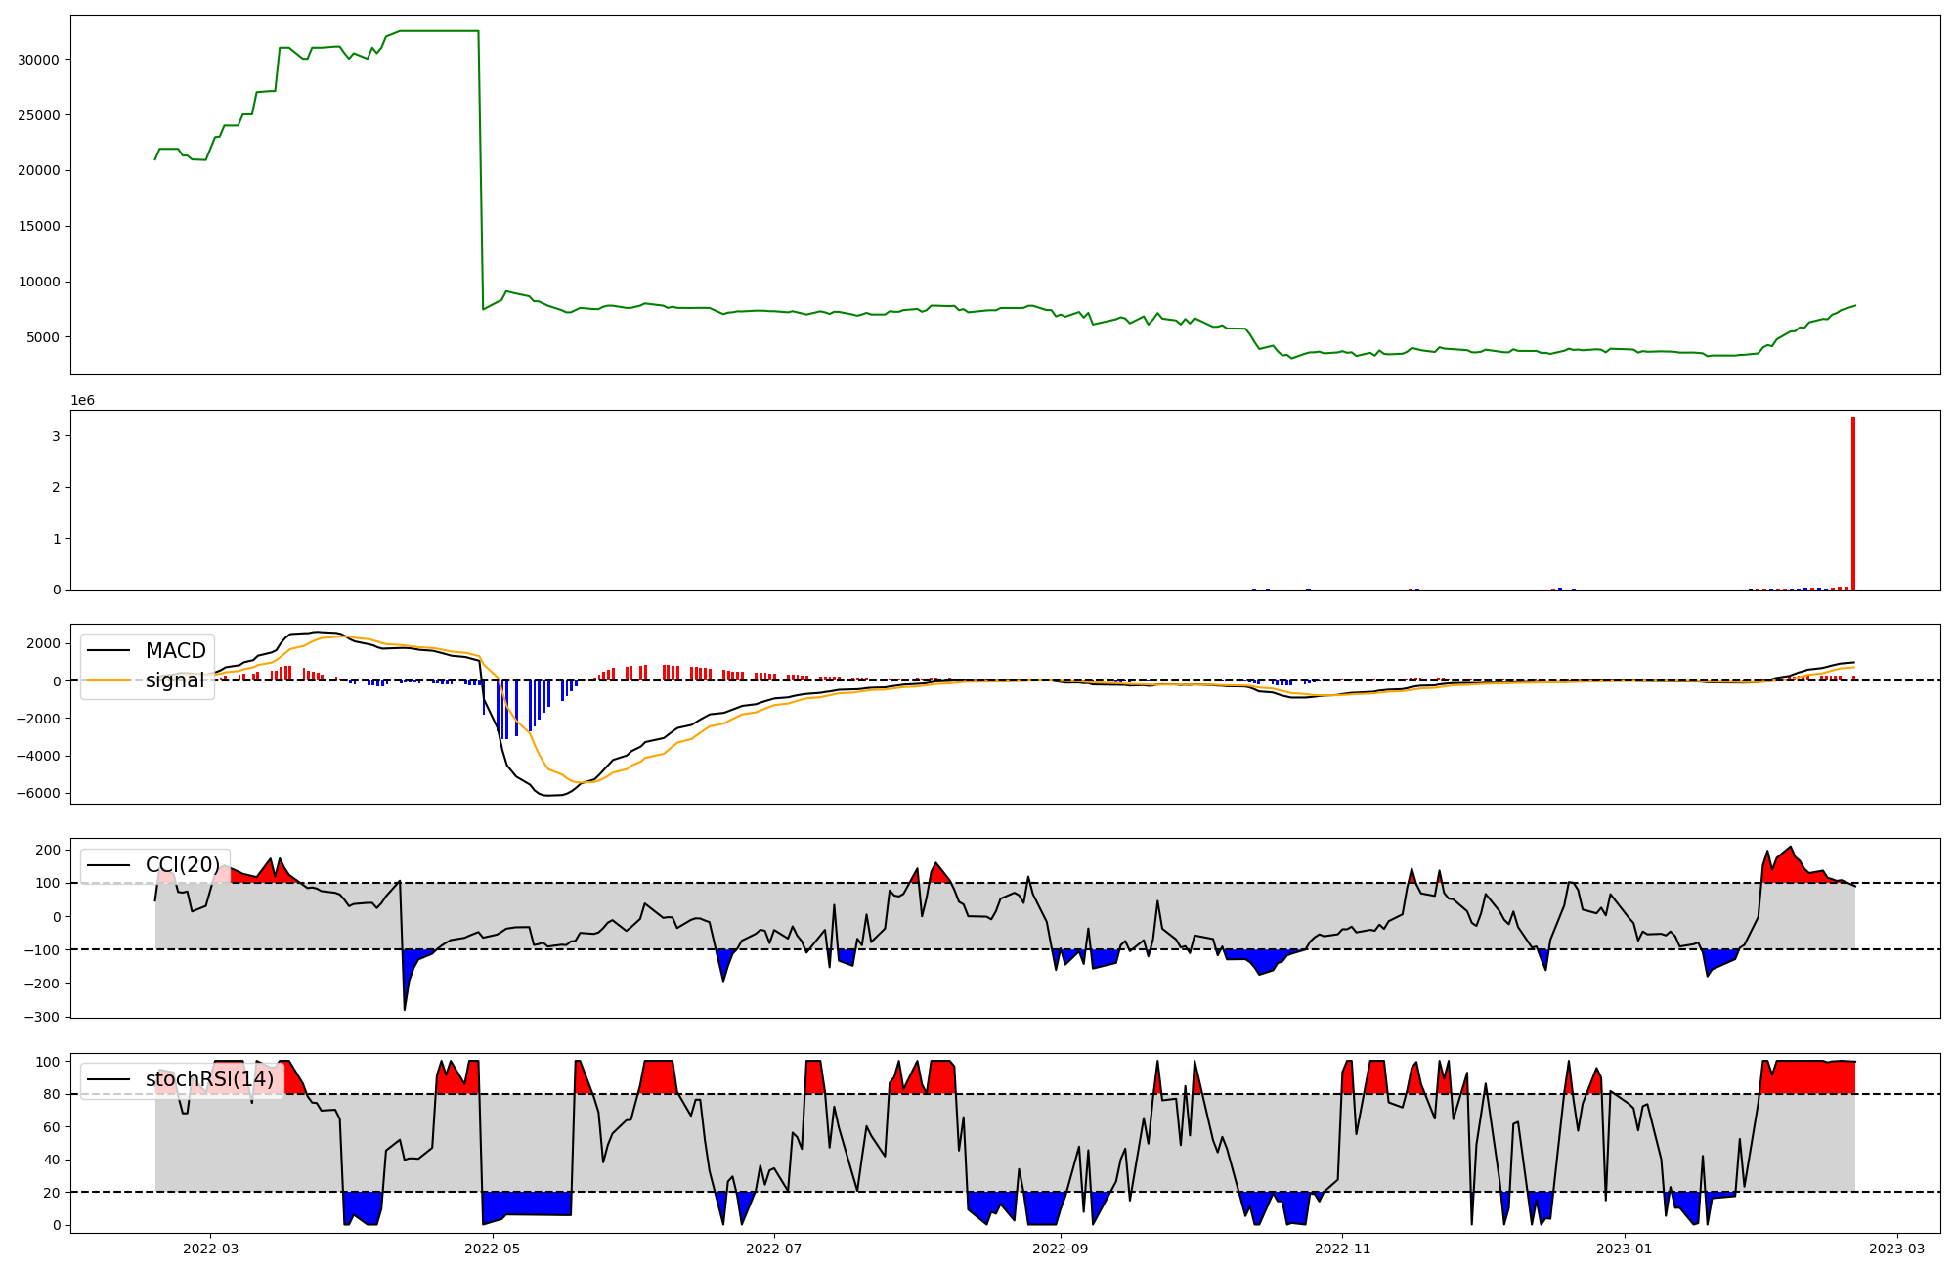Viewport: 1955px width, 1271px height.
Task: Click the 80 stochRSI axis tick label
Action: pyautogui.click(x=52, y=1094)
